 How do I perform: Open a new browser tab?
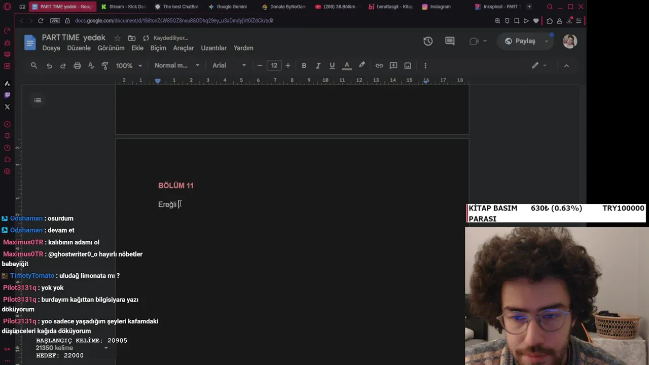click(529, 7)
